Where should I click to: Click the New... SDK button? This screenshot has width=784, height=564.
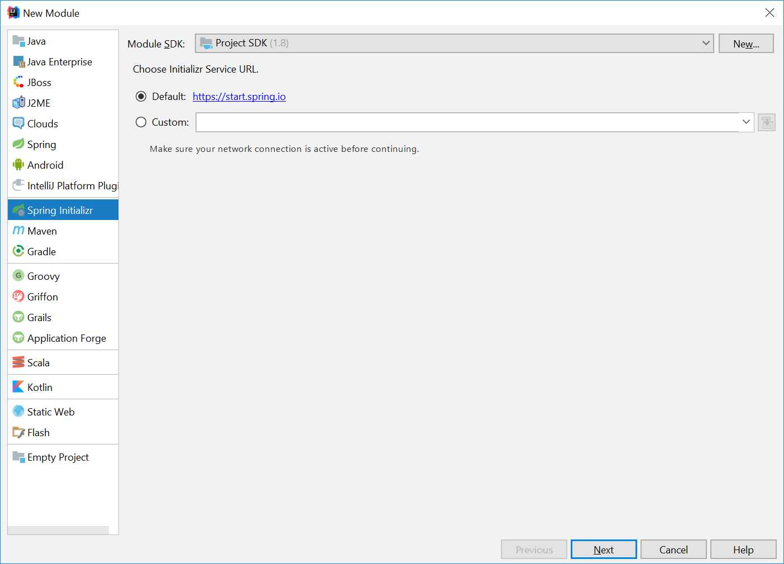pyautogui.click(x=746, y=44)
